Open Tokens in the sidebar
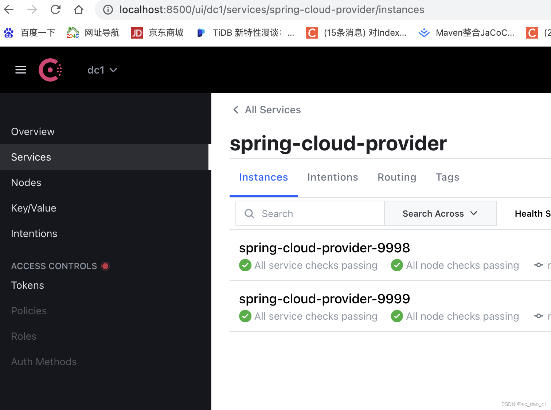The width and height of the screenshot is (551, 410). pos(106,285)
